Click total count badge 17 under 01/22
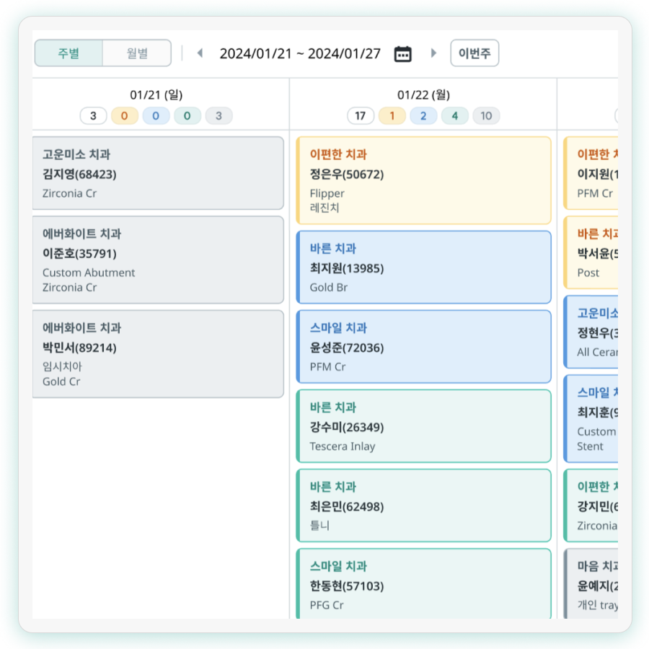Image resolution: width=649 pixels, height=649 pixels. (x=361, y=116)
